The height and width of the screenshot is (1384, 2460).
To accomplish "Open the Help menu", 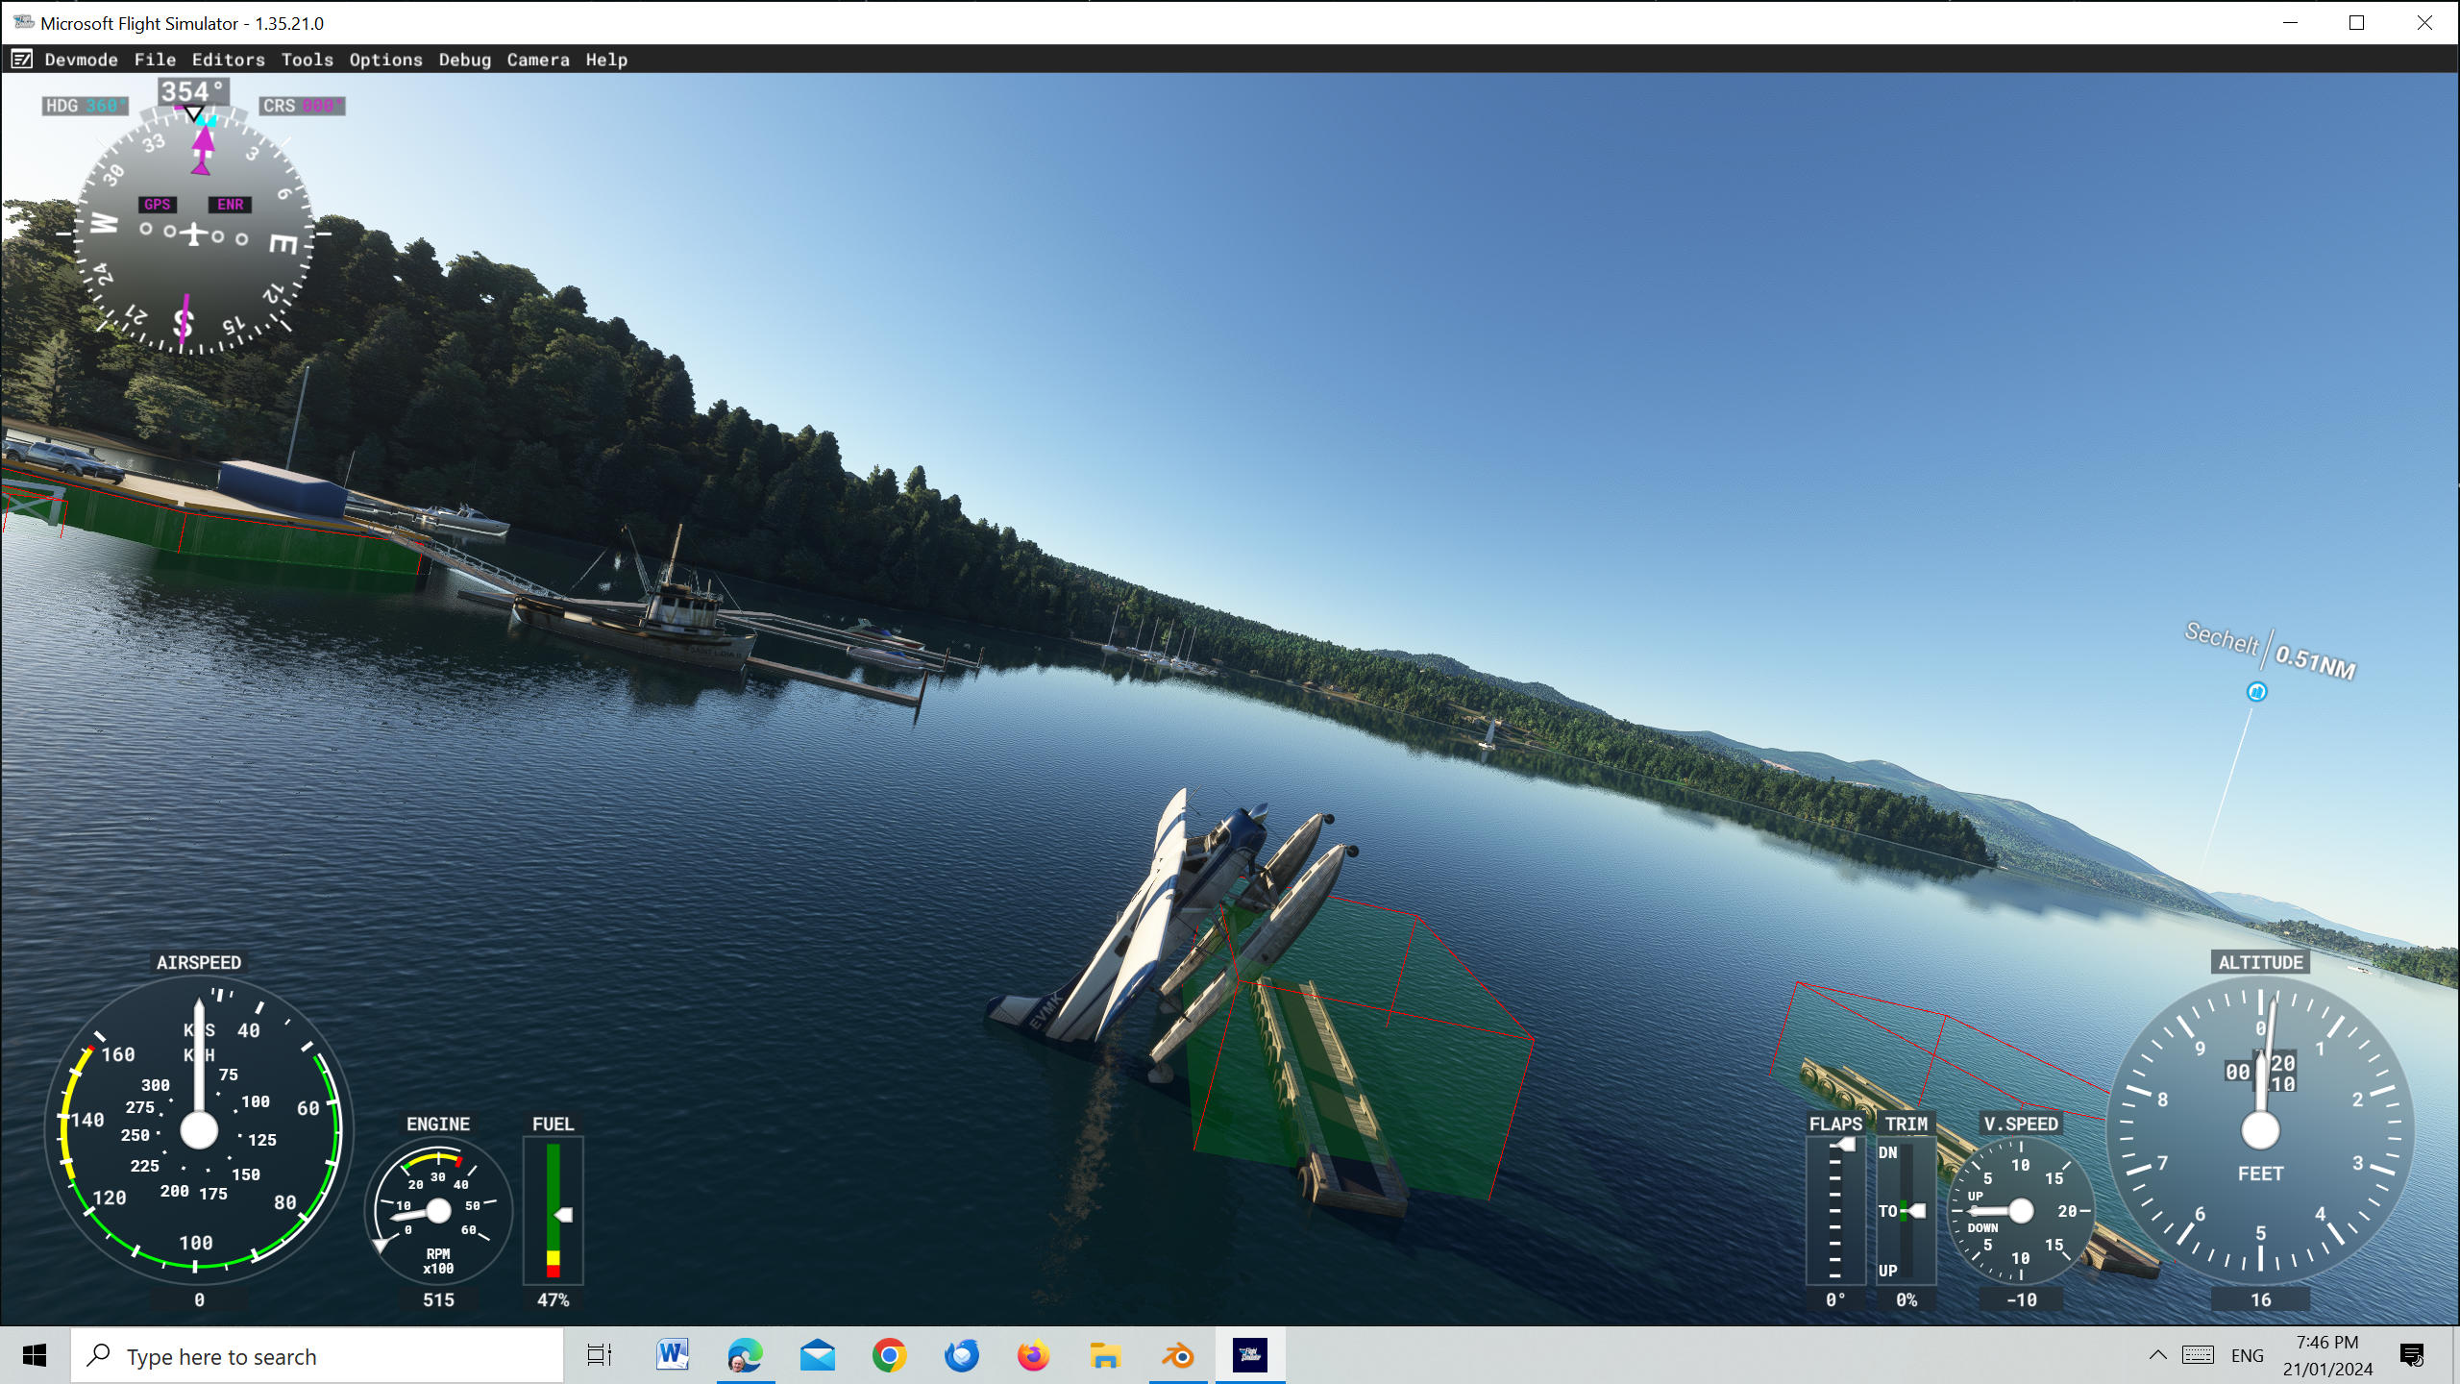I will [x=606, y=60].
